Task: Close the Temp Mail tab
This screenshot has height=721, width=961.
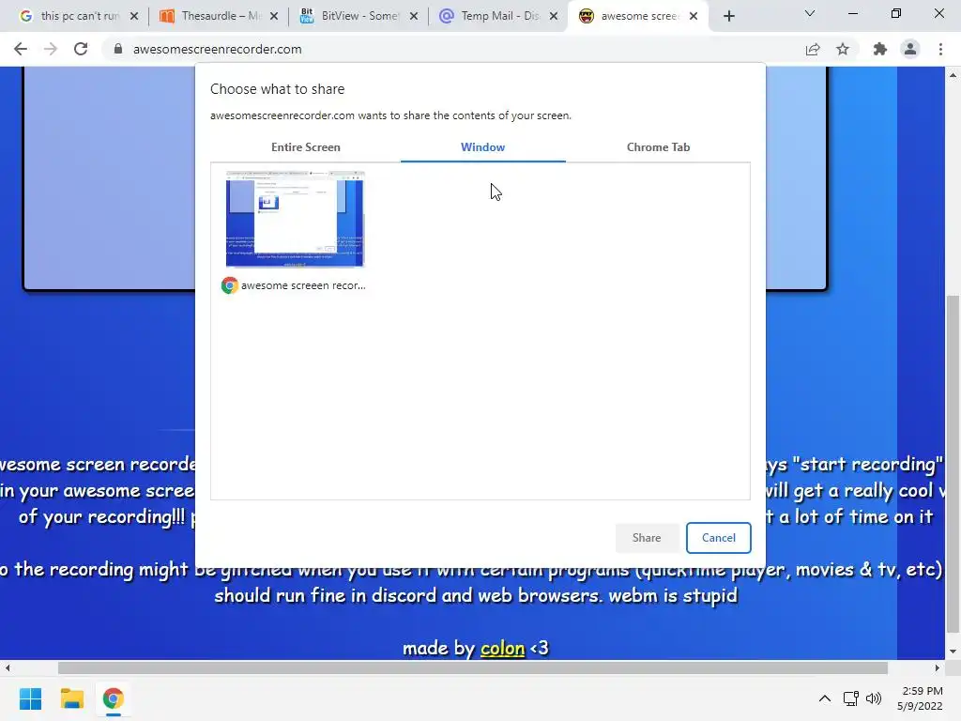Action: point(554,17)
